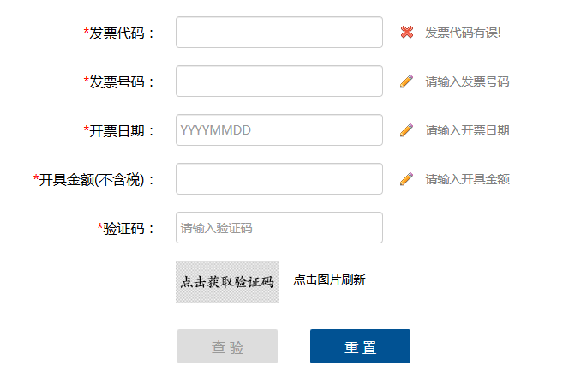The image size is (575, 378).
Task: Select the 开具金额(不含税) input box
Action: 279,178
